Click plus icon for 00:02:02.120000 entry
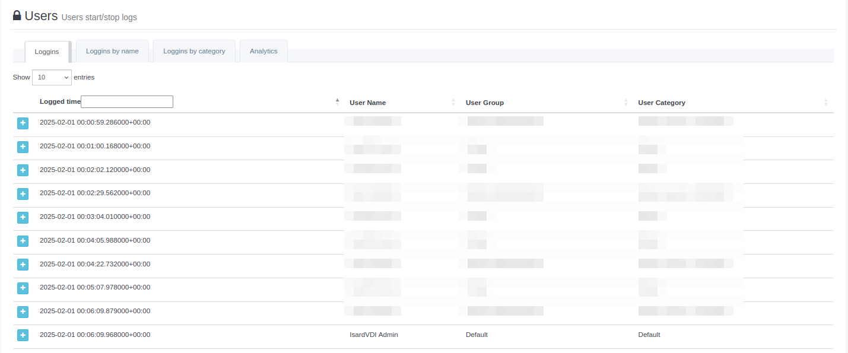The width and height of the screenshot is (848, 353). coord(23,170)
